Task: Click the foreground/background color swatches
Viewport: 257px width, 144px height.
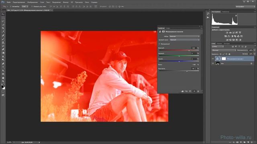Action: 3,88
